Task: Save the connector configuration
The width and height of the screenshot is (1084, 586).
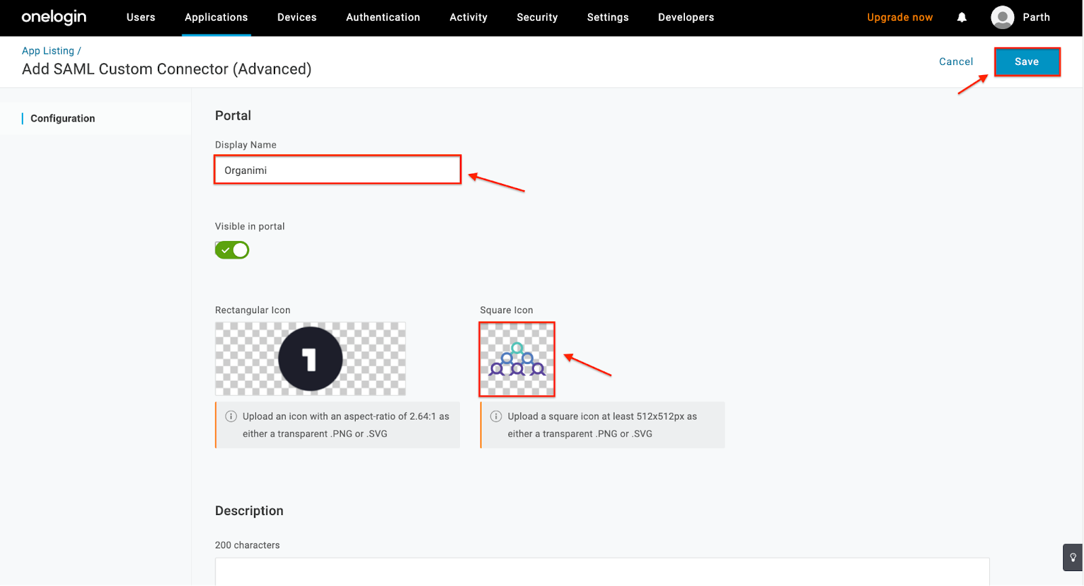Action: tap(1026, 62)
